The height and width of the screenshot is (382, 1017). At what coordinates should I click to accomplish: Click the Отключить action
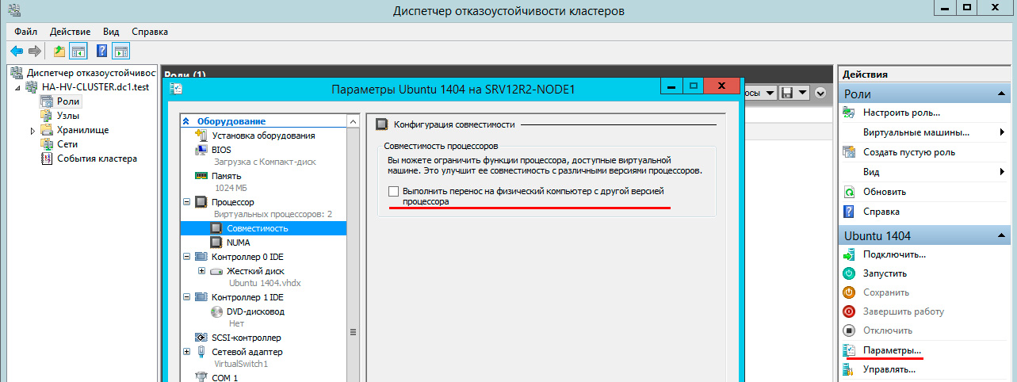point(888,330)
